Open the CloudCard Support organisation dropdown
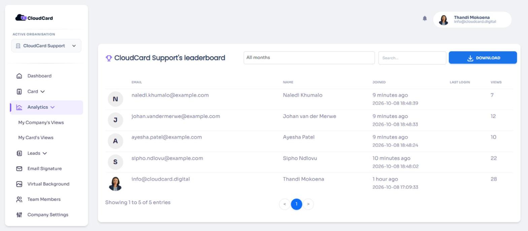The width and height of the screenshot is (528, 231). (46, 46)
